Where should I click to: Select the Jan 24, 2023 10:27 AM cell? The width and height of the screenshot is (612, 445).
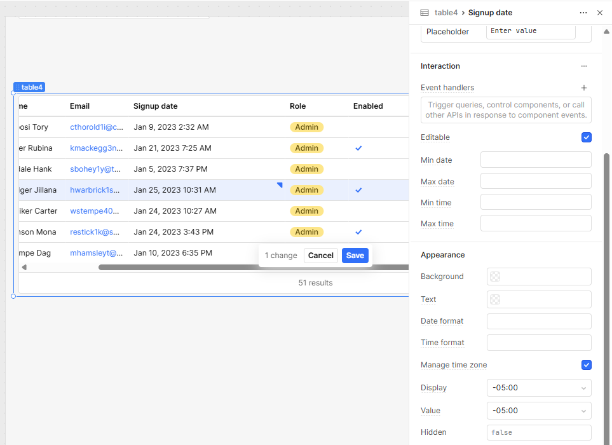pos(207,211)
